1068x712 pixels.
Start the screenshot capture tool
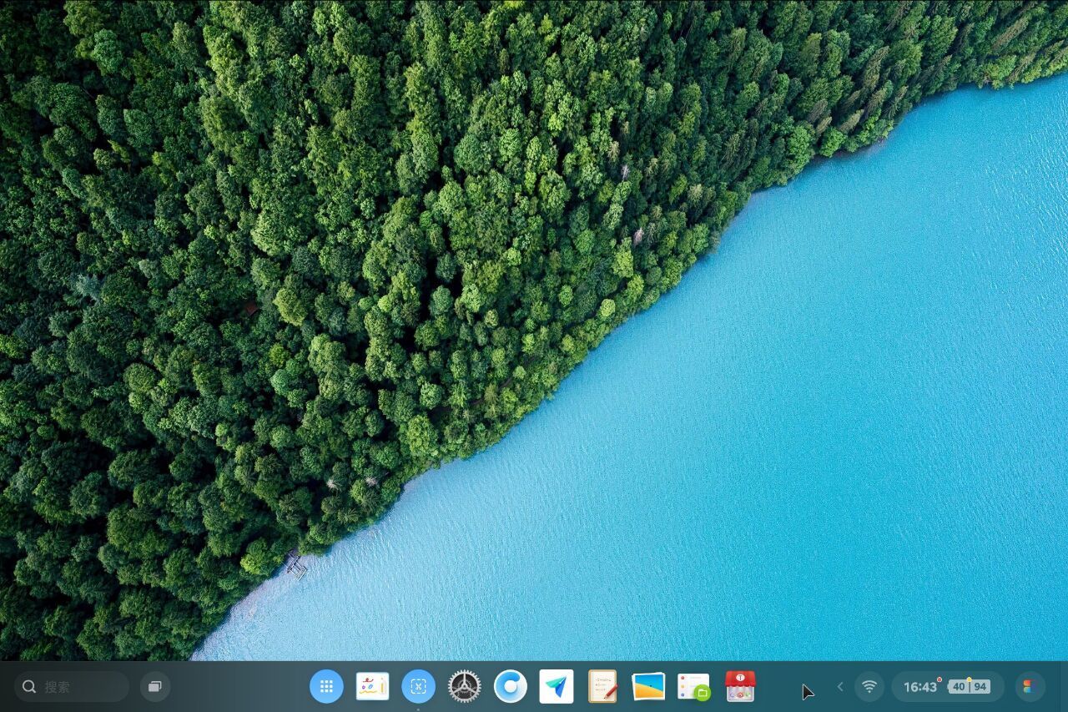[x=418, y=687]
